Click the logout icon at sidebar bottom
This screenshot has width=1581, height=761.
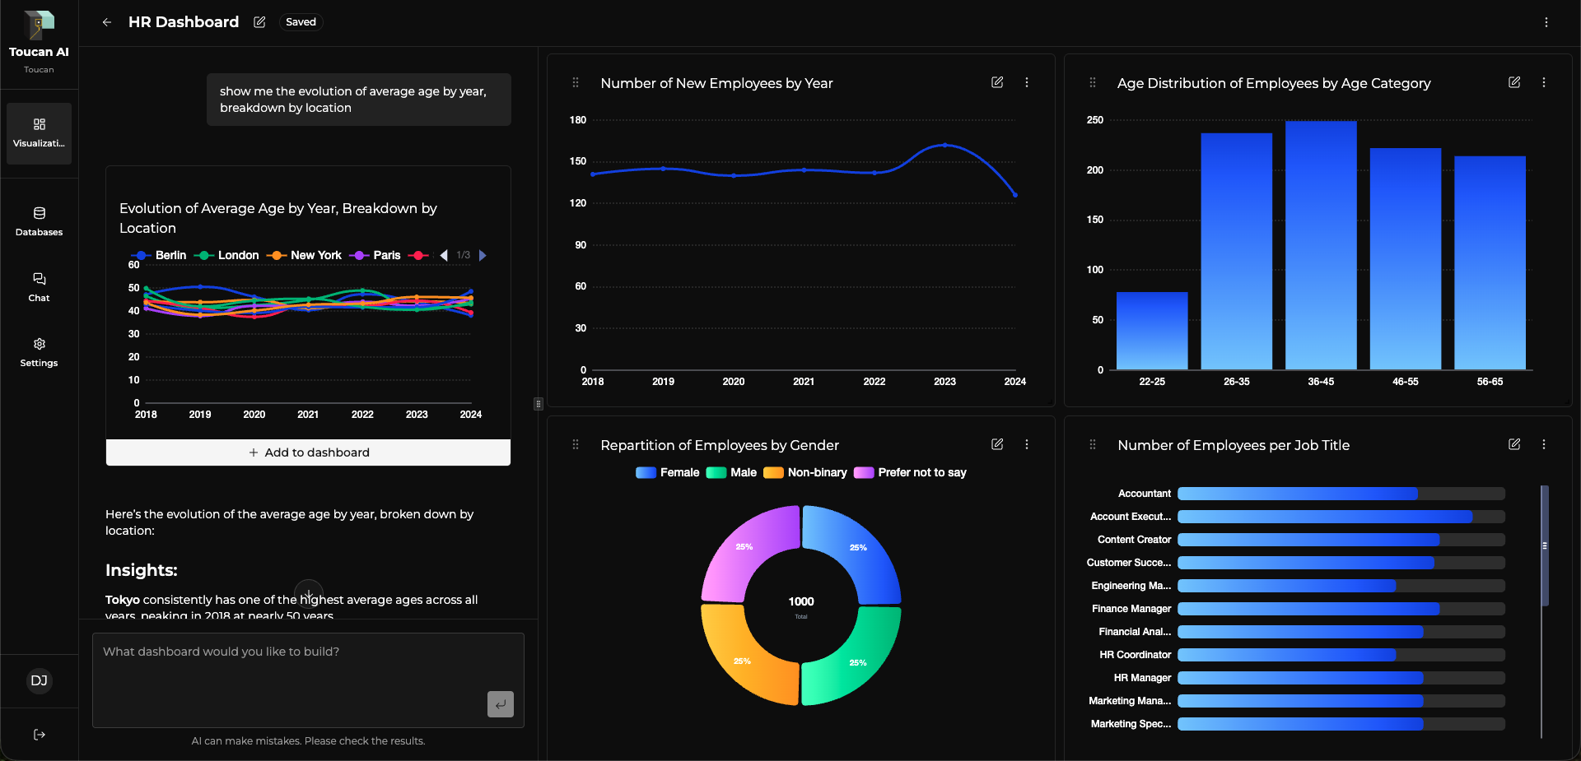click(39, 735)
